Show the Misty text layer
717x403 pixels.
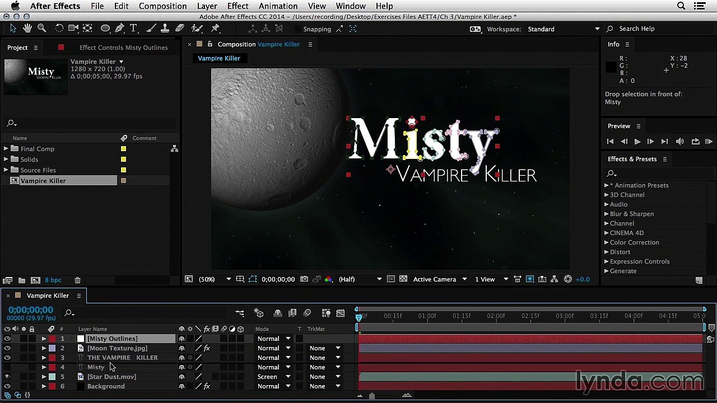tap(7, 367)
